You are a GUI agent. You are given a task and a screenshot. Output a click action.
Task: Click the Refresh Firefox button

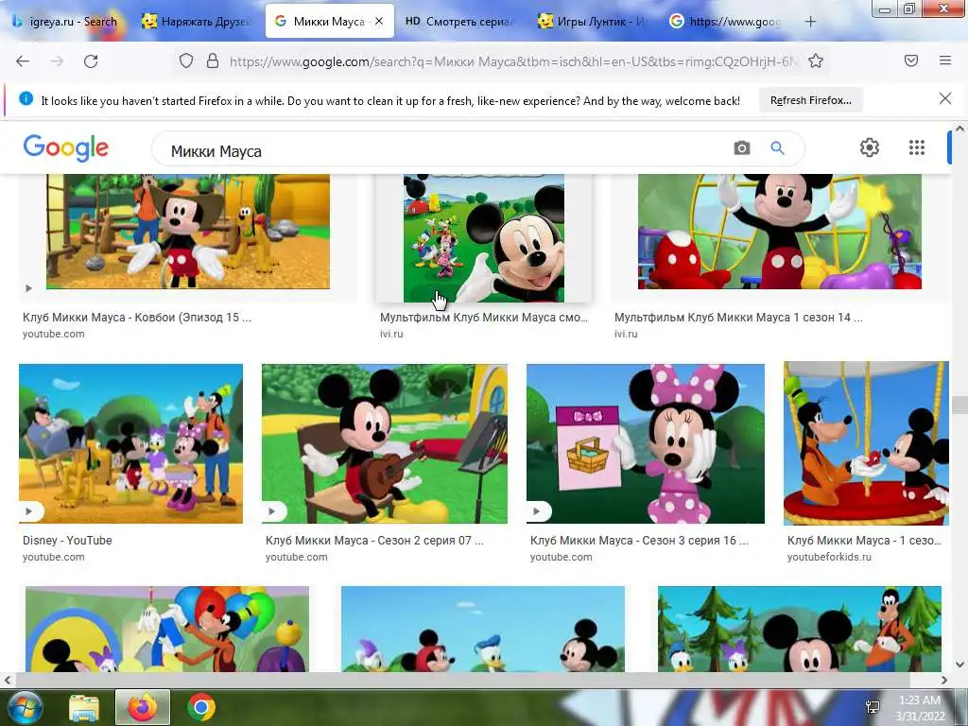point(810,100)
